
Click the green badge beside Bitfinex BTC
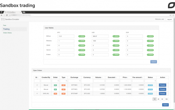pyautogui.click(x=82, y=36)
